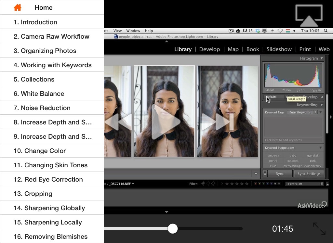The height and width of the screenshot is (243, 333).
Task: Collapse the Histogram panel triangle
Action: point(322,58)
